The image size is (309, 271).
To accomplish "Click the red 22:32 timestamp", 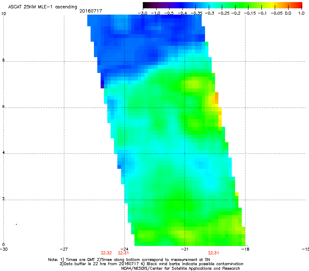I will [x=106, y=253].
